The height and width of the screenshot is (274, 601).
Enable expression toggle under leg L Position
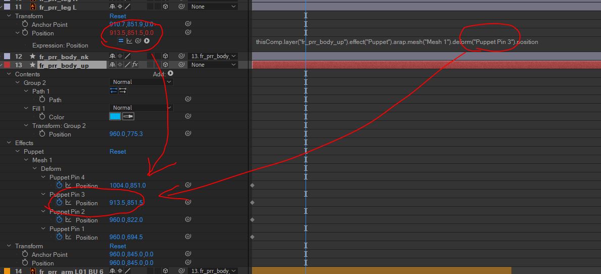121,40
